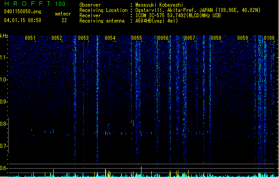Click the timestamp 04.01.15 00:50
This screenshot has width=279, height=177.
click(x=23, y=20)
